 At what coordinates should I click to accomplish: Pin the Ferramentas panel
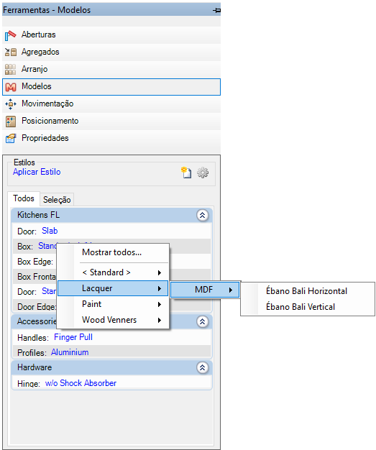(x=216, y=10)
